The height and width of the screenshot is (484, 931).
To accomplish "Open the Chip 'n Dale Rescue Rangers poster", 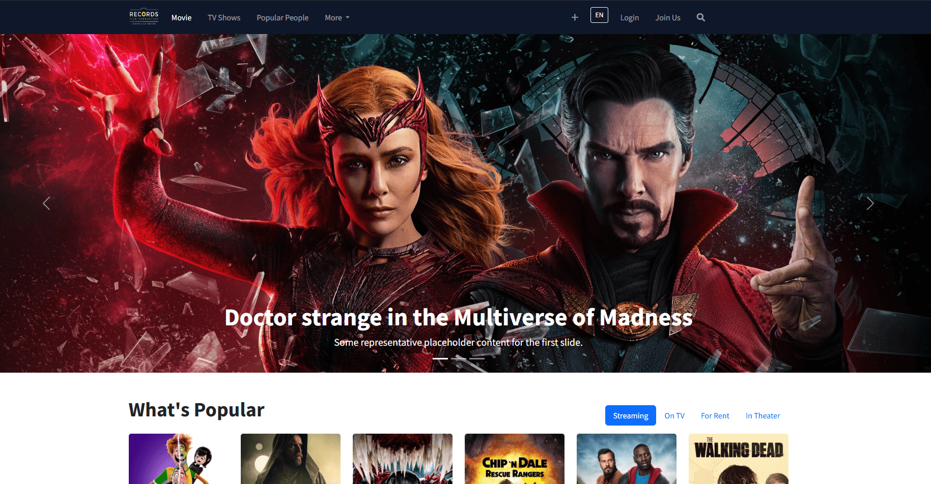I will click(x=514, y=459).
